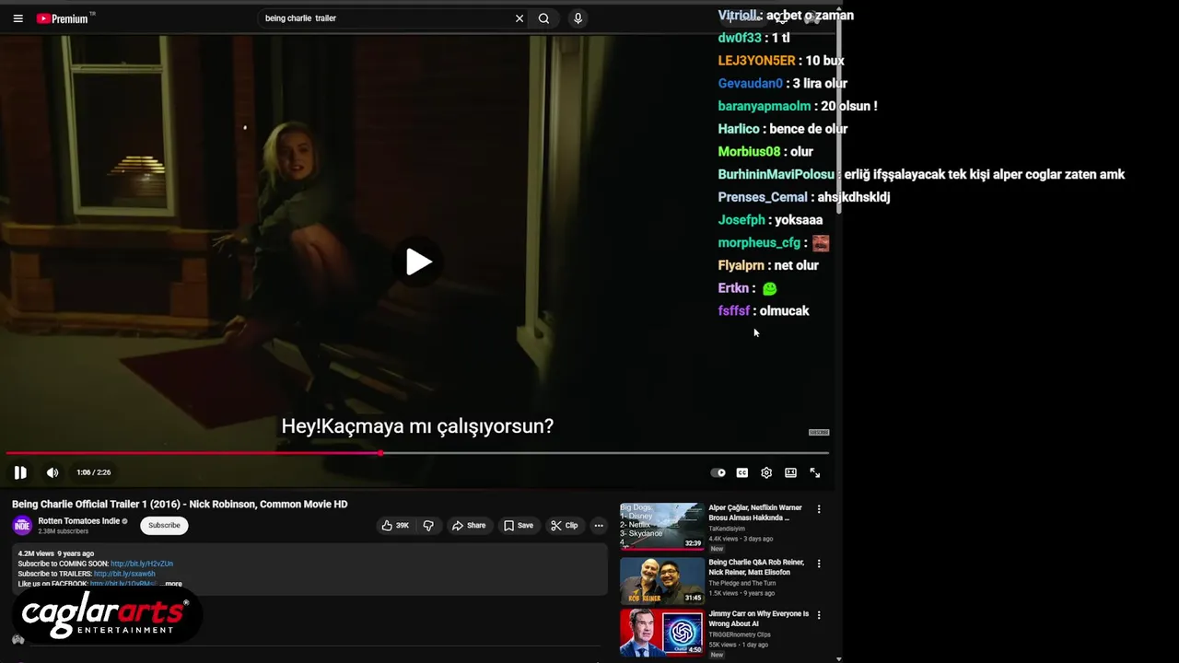Open the Rotten Tomatoes Indie channel avatar
1179x663 pixels.
pyautogui.click(x=22, y=526)
